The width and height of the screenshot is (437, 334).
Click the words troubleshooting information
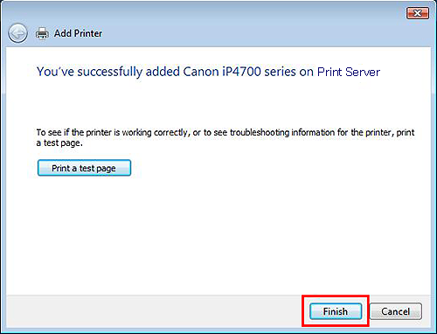[x=282, y=132]
